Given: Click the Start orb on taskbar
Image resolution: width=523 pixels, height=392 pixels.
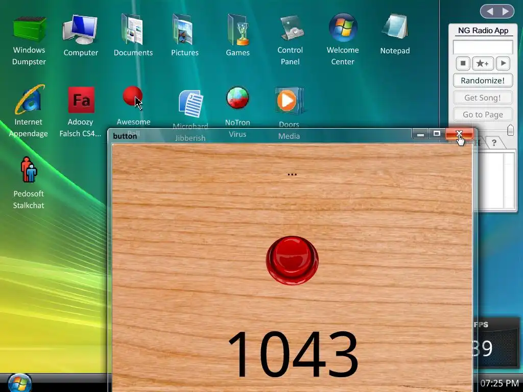Looking at the screenshot, I should 20,383.
